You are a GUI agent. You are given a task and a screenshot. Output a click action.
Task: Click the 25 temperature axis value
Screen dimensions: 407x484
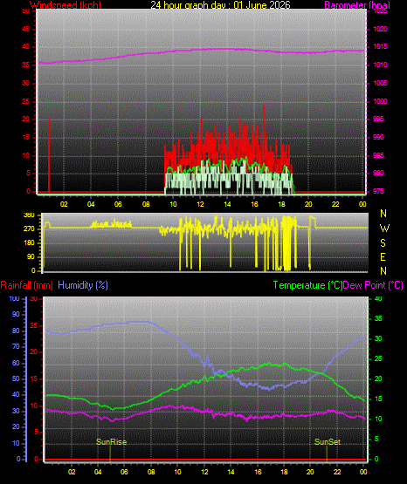click(378, 358)
